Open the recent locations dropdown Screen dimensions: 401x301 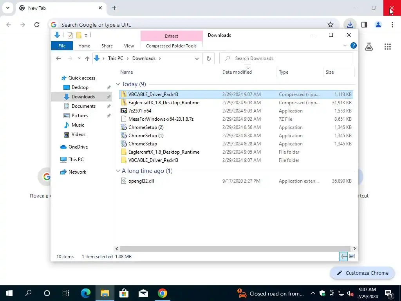coord(79,58)
